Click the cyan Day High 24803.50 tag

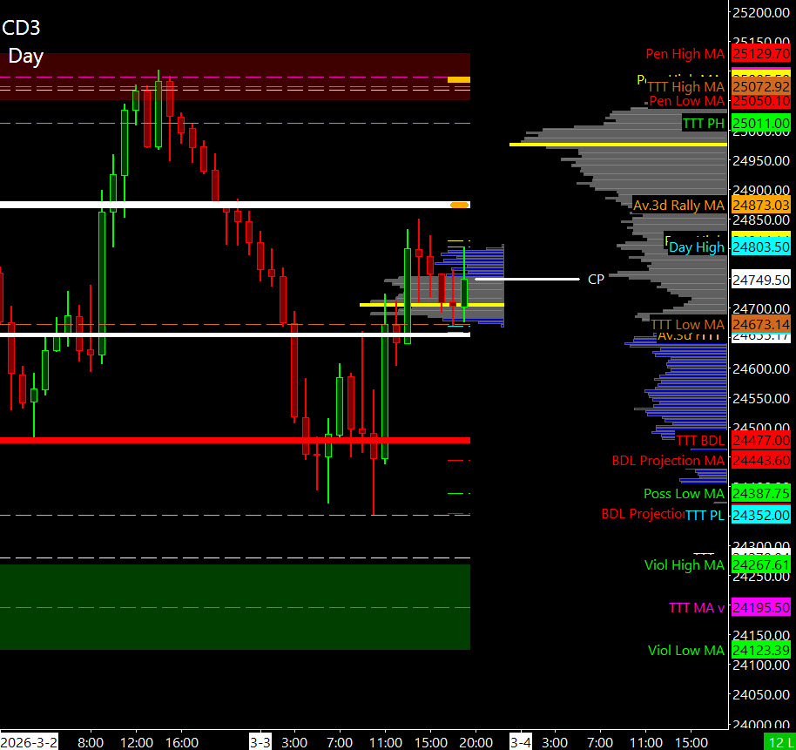click(760, 247)
